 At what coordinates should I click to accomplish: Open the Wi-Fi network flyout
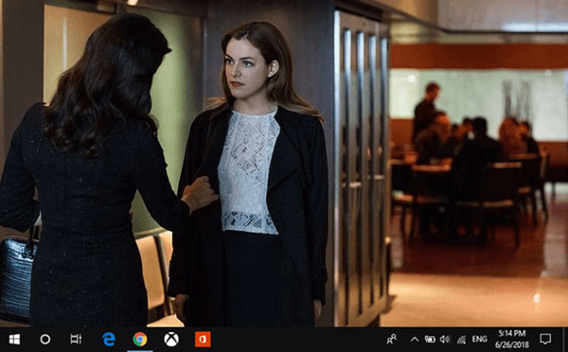click(461, 340)
